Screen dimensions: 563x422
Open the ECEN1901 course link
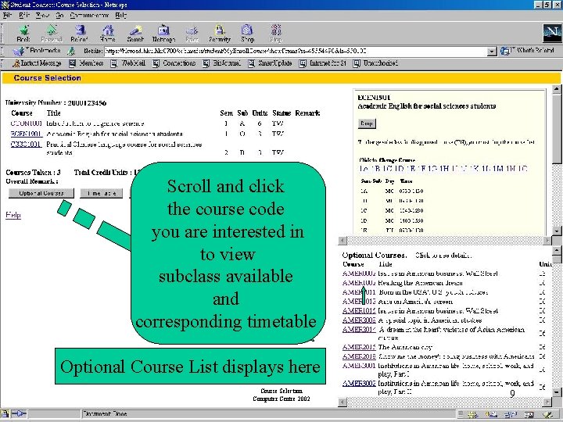click(27, 134)
